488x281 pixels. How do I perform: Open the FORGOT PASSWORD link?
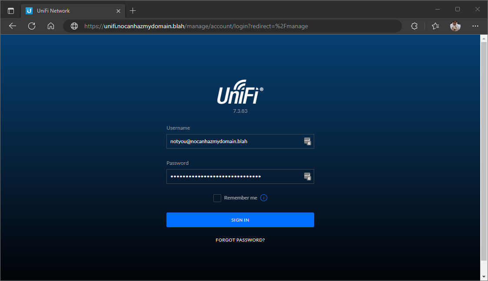coord(240,240)
